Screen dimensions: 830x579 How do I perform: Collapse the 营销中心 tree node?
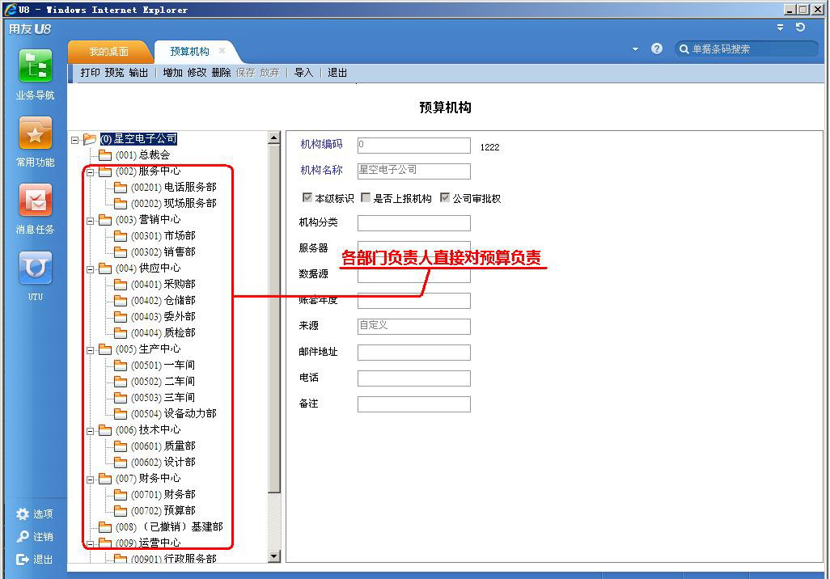tap(91, 222)
